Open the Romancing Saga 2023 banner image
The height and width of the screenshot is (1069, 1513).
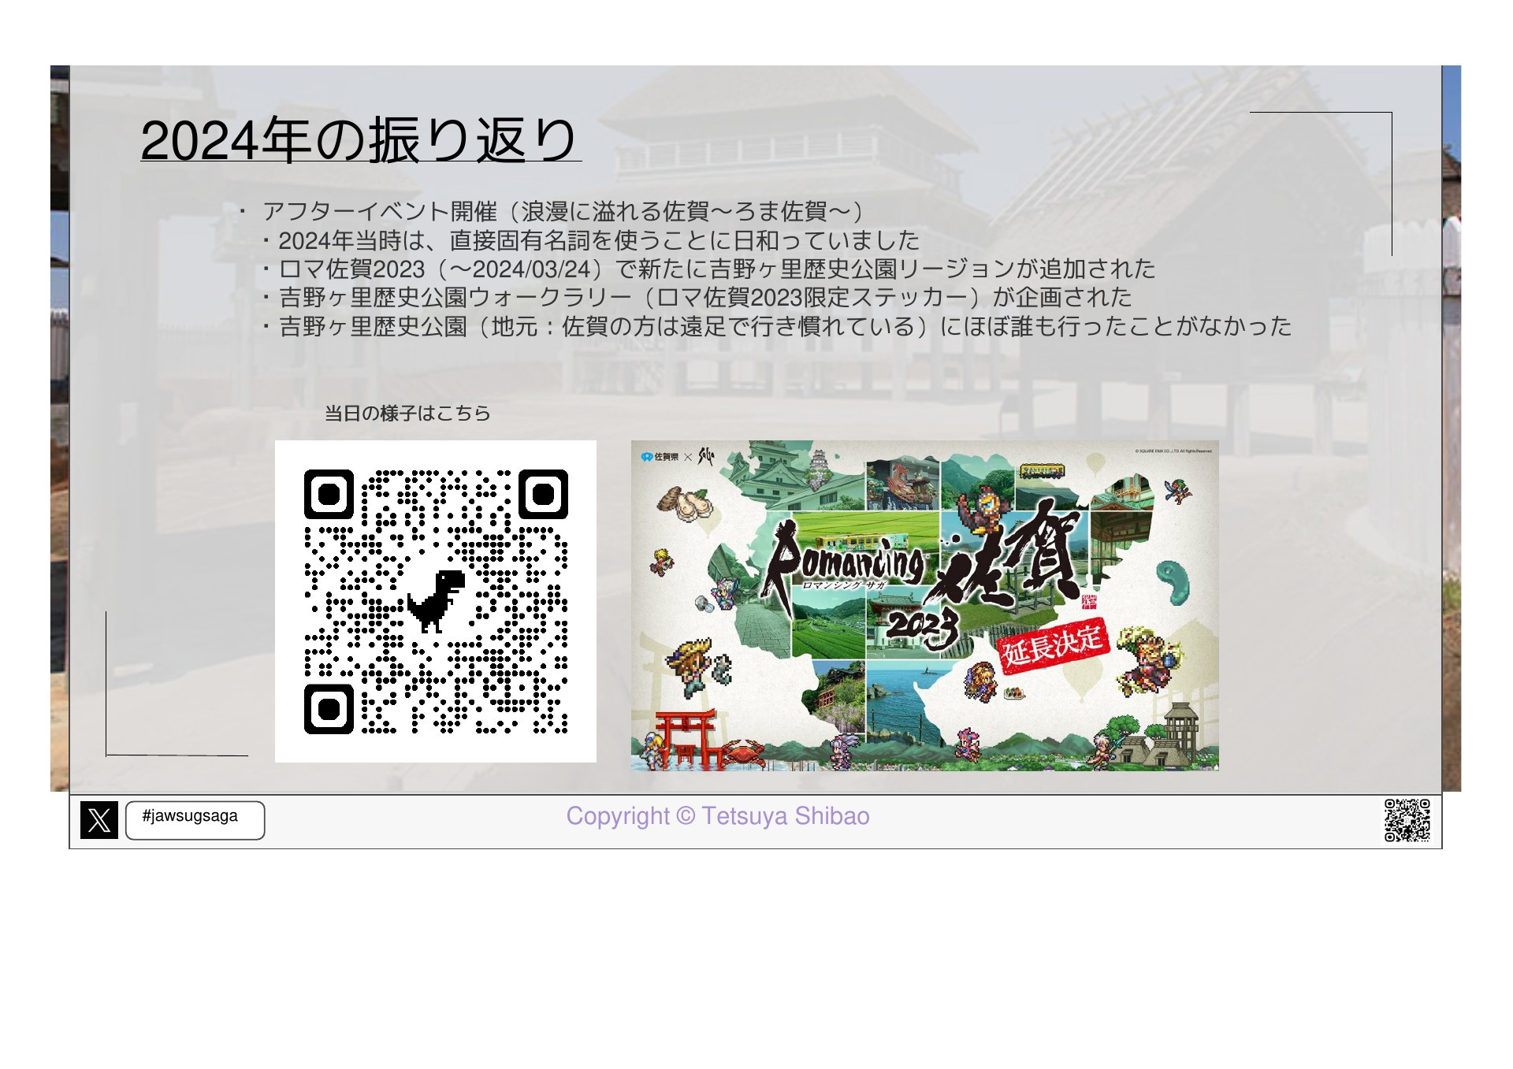pyautogui.click(x=924, y=605)
